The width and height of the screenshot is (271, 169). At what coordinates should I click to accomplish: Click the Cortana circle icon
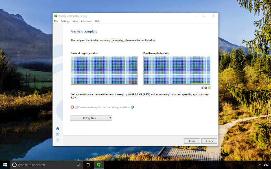coord(14,165)
